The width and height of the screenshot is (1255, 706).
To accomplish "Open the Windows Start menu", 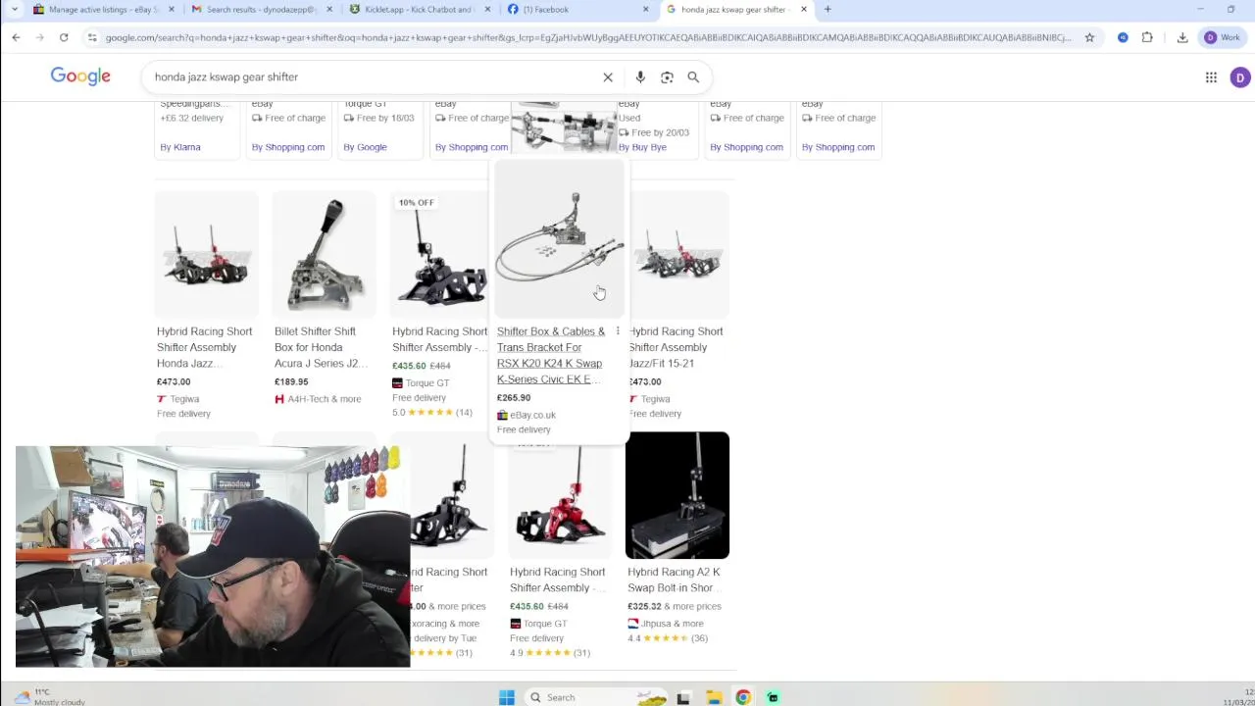I will [506, 697].
